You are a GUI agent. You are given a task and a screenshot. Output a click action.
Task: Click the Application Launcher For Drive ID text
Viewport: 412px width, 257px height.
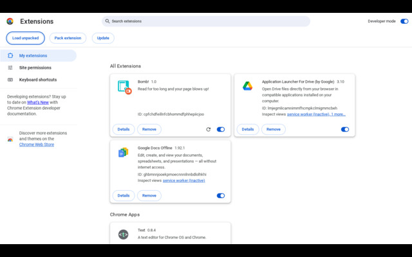tap(299, 108)
